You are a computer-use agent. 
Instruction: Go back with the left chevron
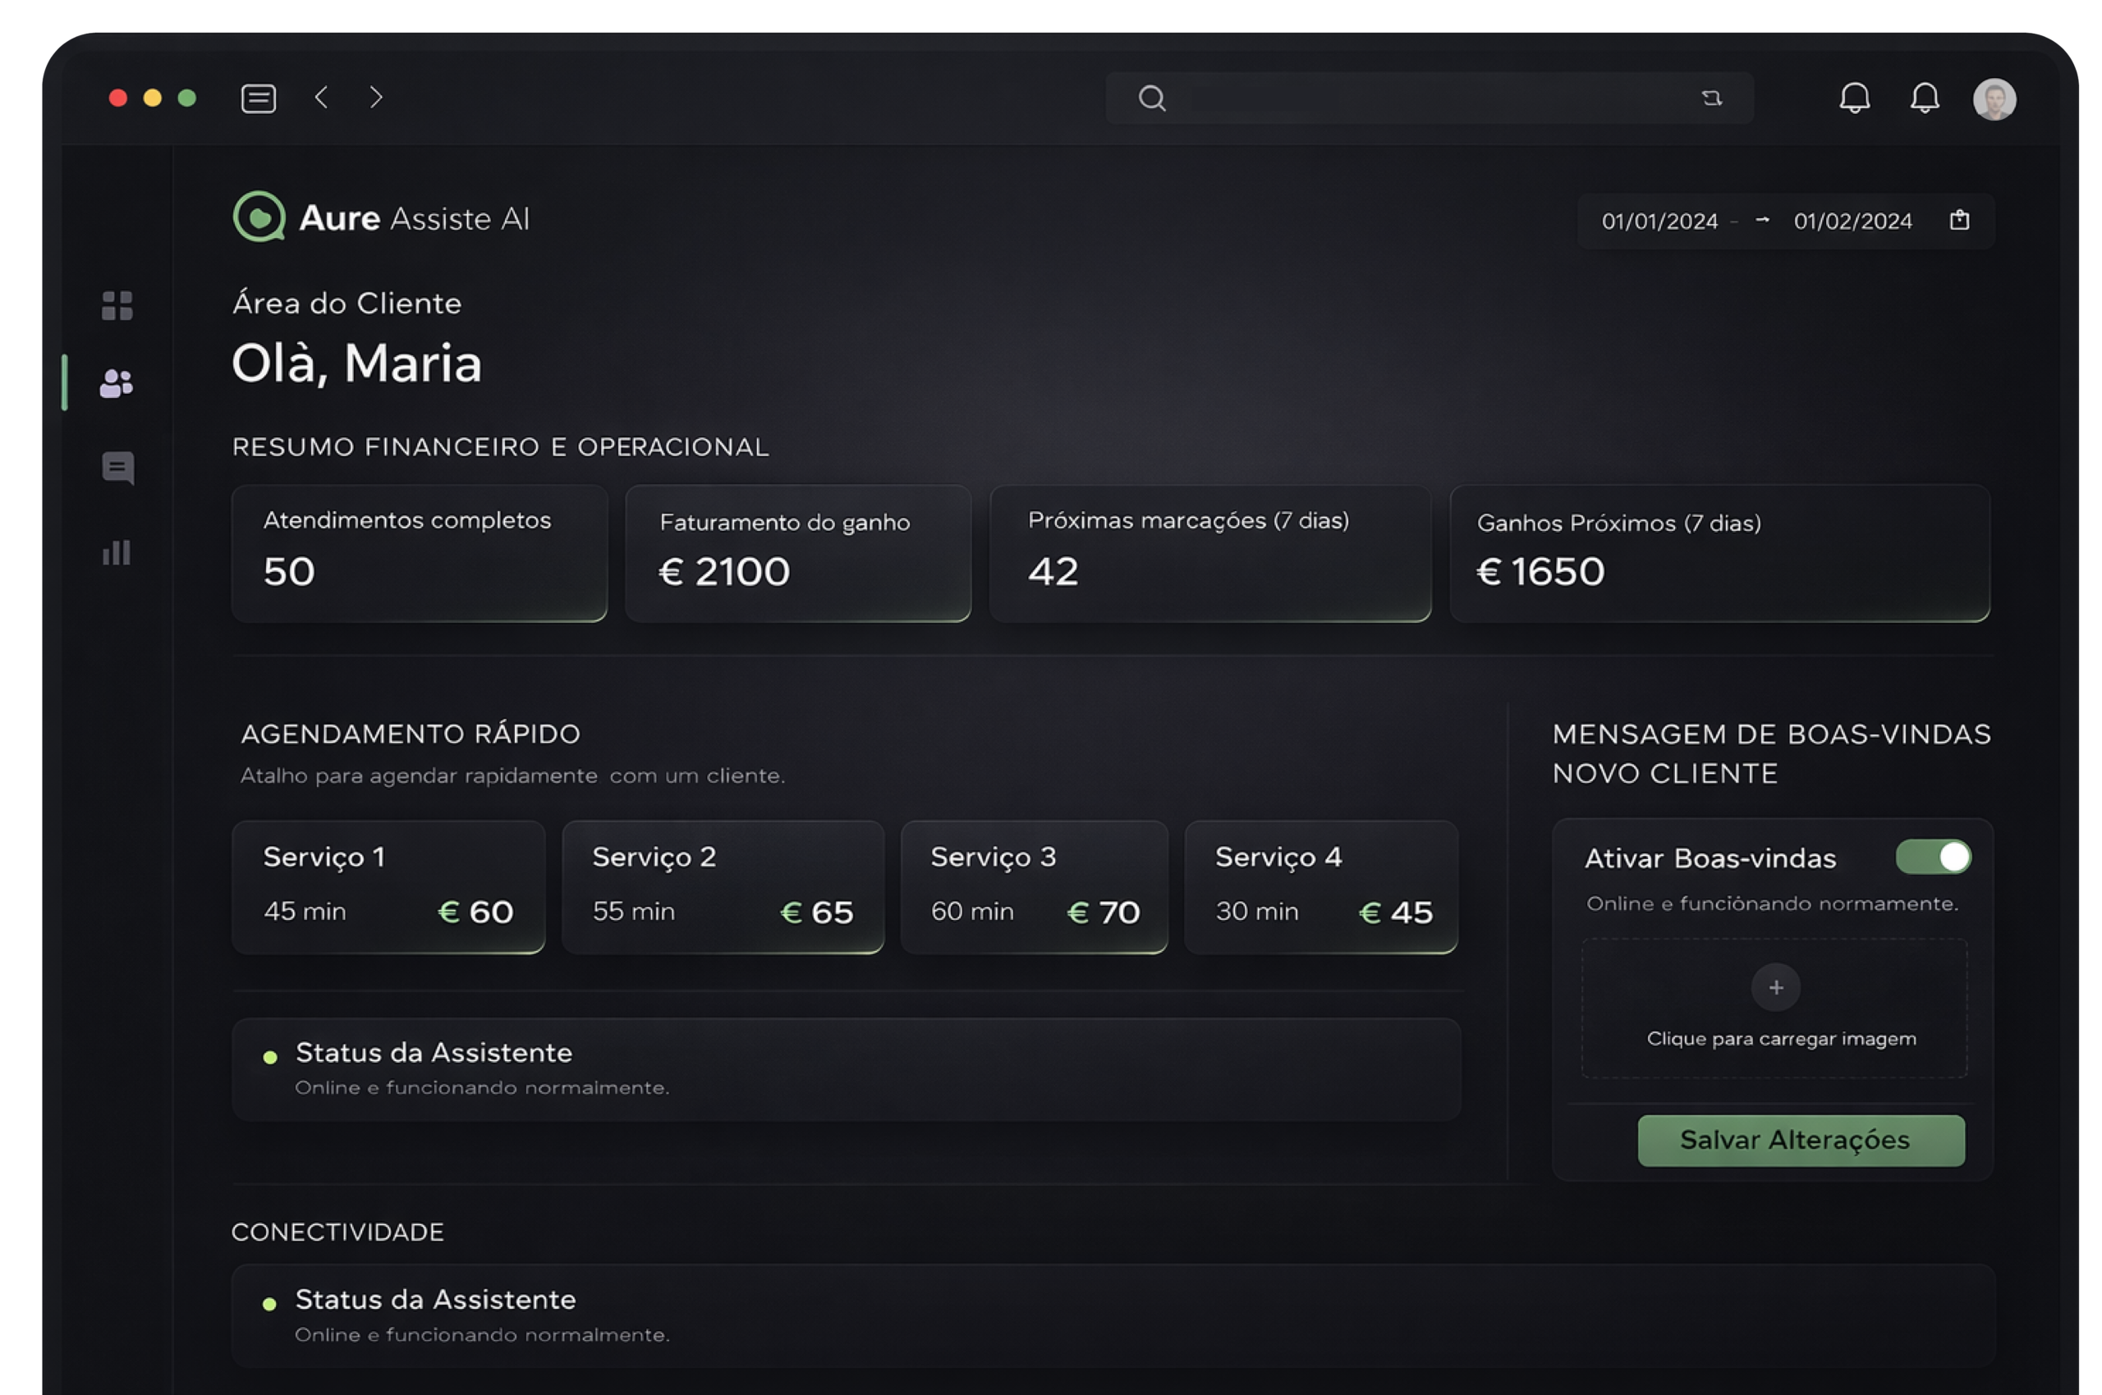[323, 97]
